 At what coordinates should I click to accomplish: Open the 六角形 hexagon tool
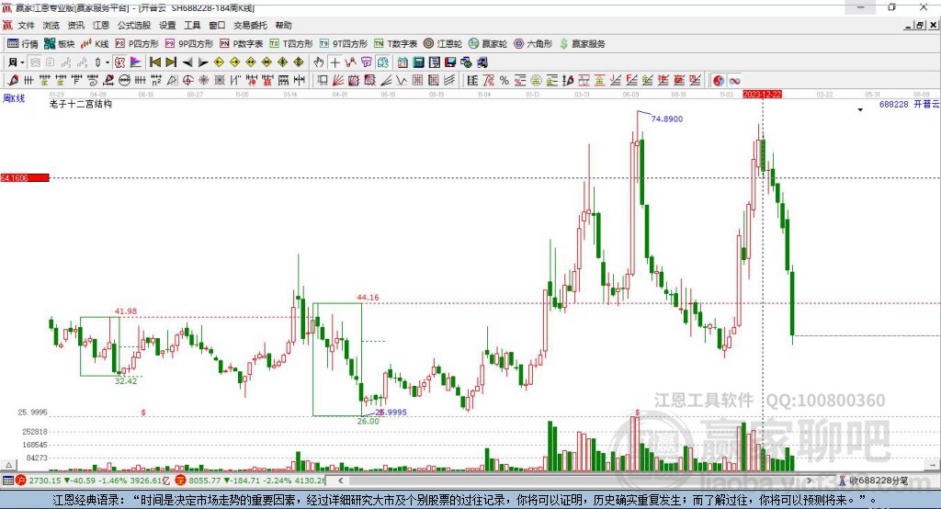[x=533, y=44]
